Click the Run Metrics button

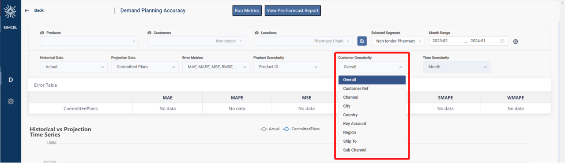tap(247, 11)
